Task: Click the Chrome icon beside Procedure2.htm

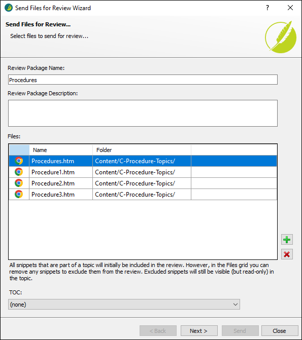Action: point(19,183)
